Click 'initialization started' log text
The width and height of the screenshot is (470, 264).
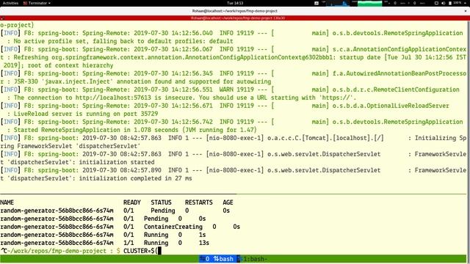coord(117,162)
